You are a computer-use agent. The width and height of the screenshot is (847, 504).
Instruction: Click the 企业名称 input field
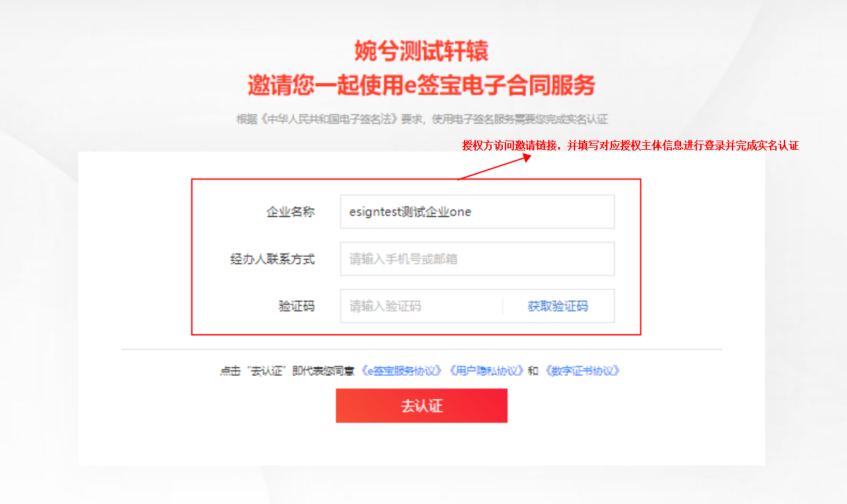pos(477,212)
